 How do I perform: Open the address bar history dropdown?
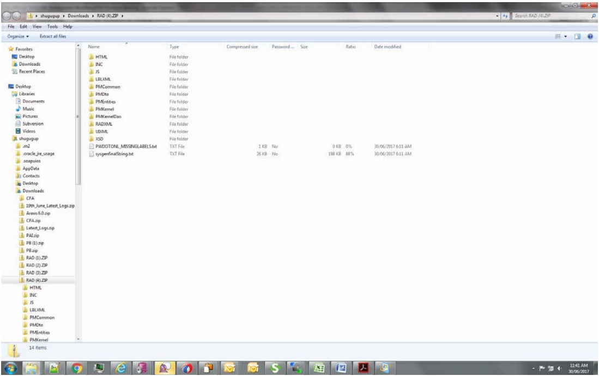click(x=498, y=16)
